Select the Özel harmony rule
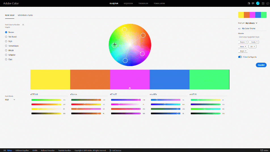 pyautogui.click(x=6, y=59)
